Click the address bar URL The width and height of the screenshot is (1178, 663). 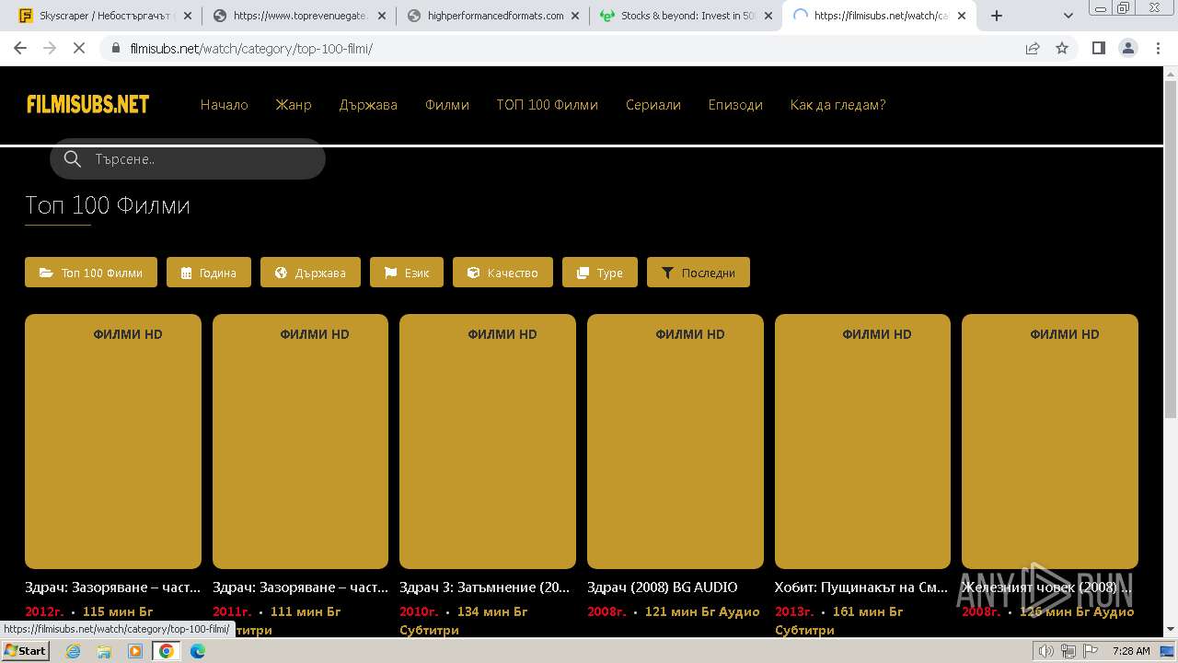click(x=252, y=48)
